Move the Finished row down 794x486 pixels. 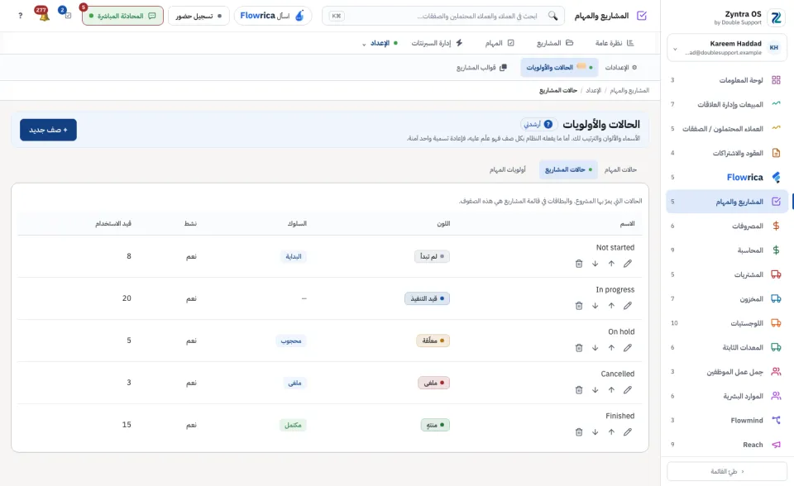pyautogui.click(x=595, y=431)
